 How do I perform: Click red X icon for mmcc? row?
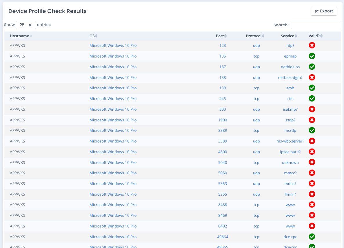312,173
